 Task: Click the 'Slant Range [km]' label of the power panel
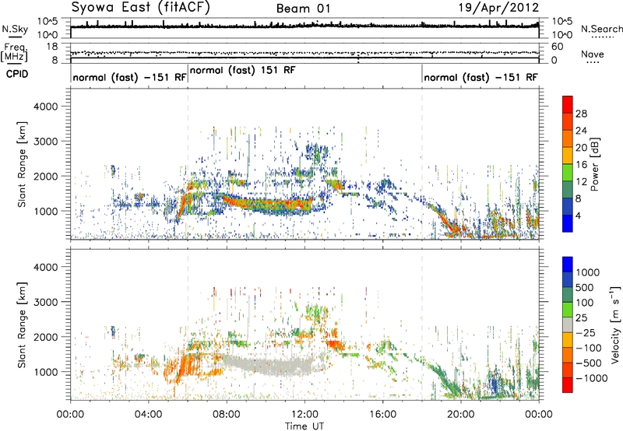pyautogui.click(x=22, y=164)
